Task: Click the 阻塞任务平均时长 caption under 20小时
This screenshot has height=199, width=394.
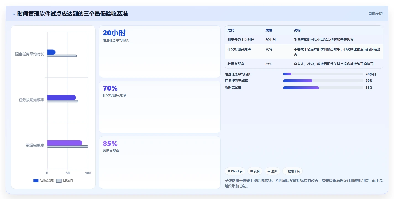Action: tap(116, 40)
